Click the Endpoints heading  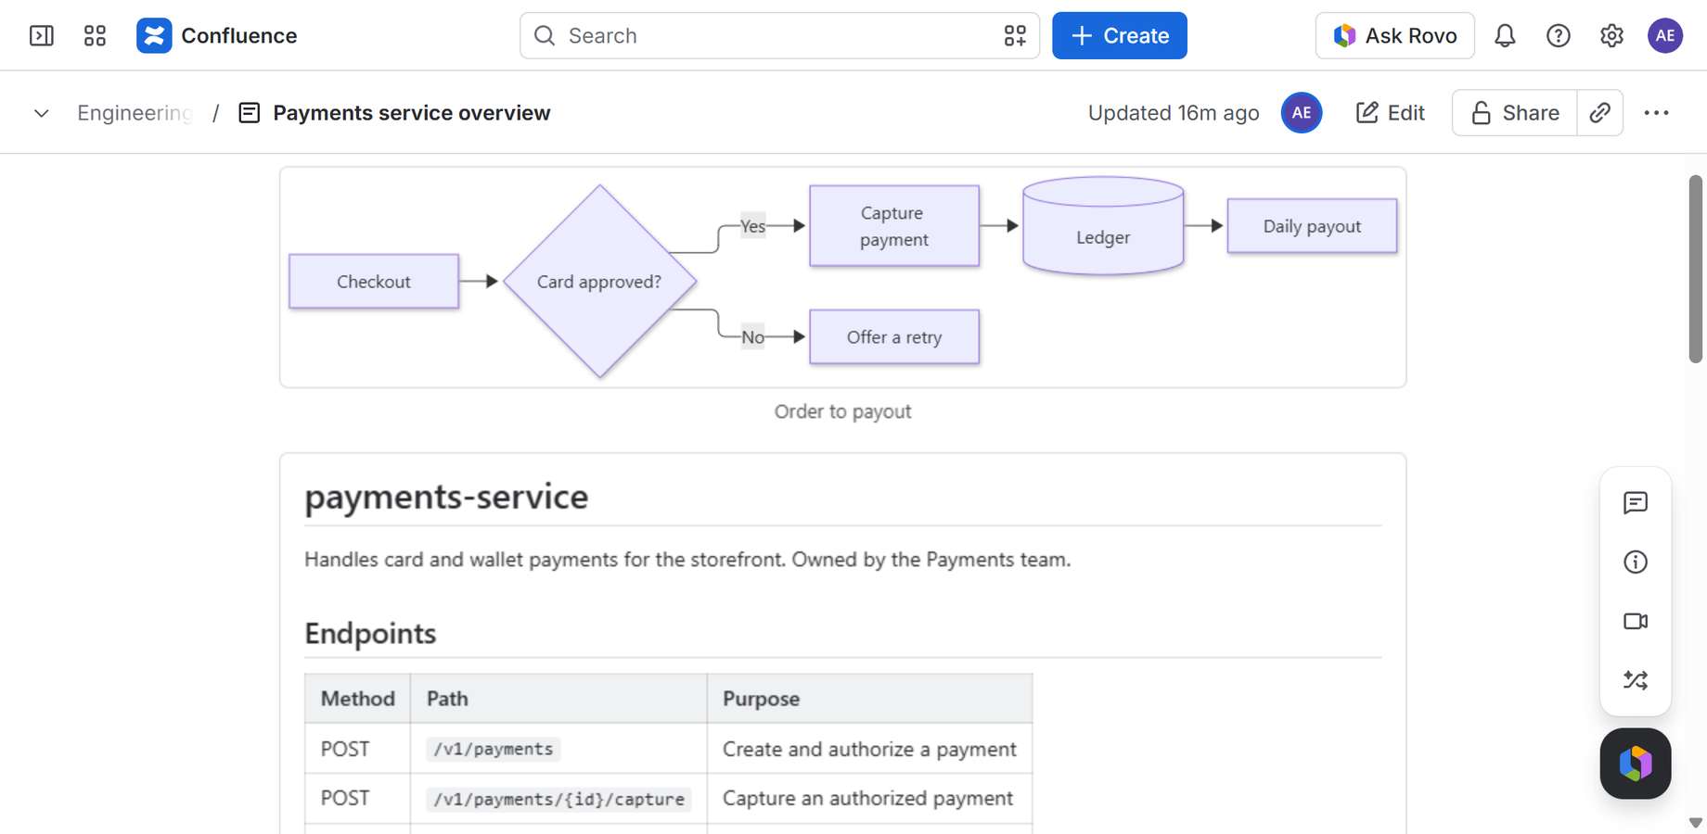click(370, 634)
